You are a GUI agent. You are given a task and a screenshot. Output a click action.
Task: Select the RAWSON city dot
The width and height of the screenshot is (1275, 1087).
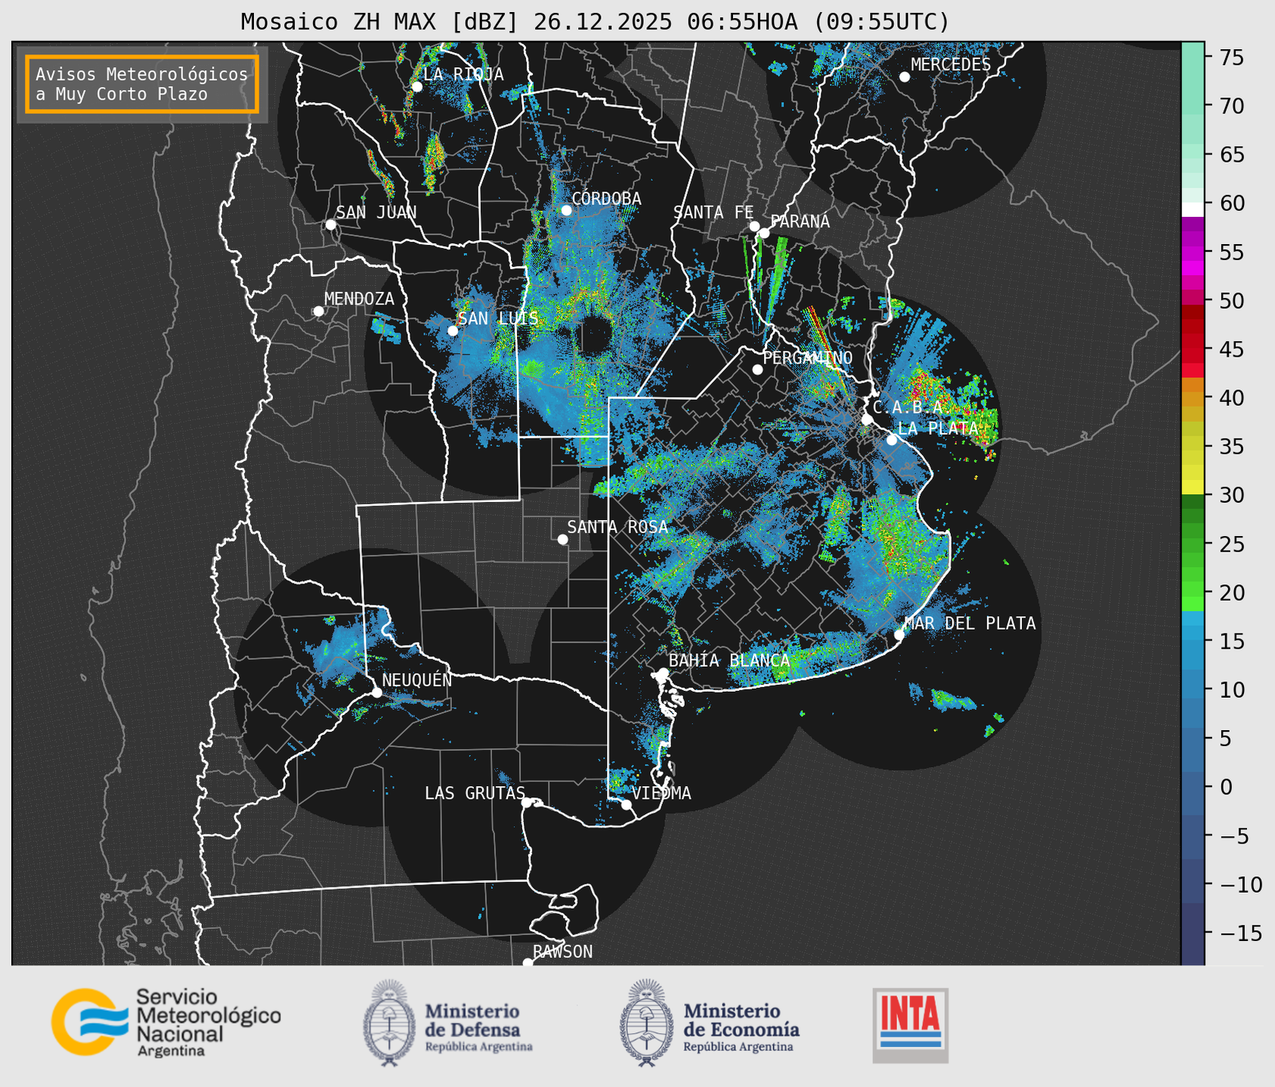click(x=528, y=962)
